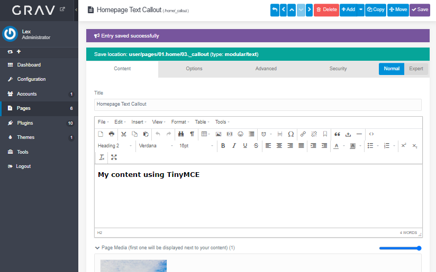Image resolution: width=436 pixels, height=272 pixels.
Task: Click the print icon in editor toolbar
Action: pyautogui.click(x=112, y=134)
